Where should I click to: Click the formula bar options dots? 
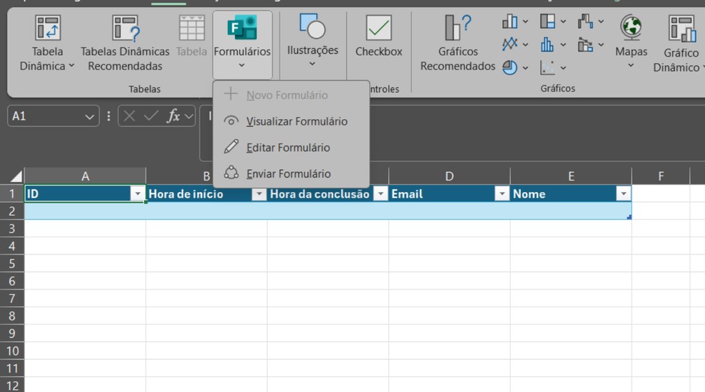tap(109, 116)
